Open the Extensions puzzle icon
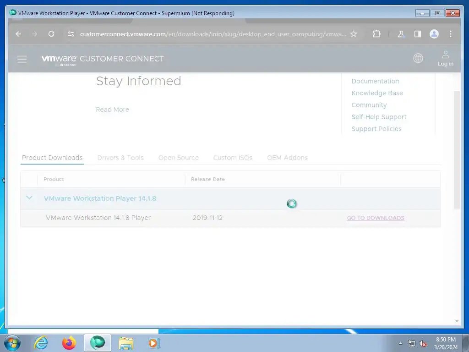 [x=376, y=34]
